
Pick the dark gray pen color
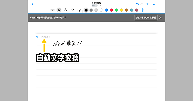(91, 10)
